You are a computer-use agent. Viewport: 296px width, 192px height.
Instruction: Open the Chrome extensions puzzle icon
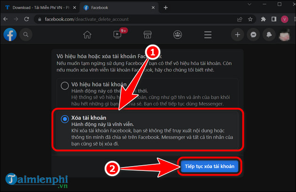(x=263, y=19)
